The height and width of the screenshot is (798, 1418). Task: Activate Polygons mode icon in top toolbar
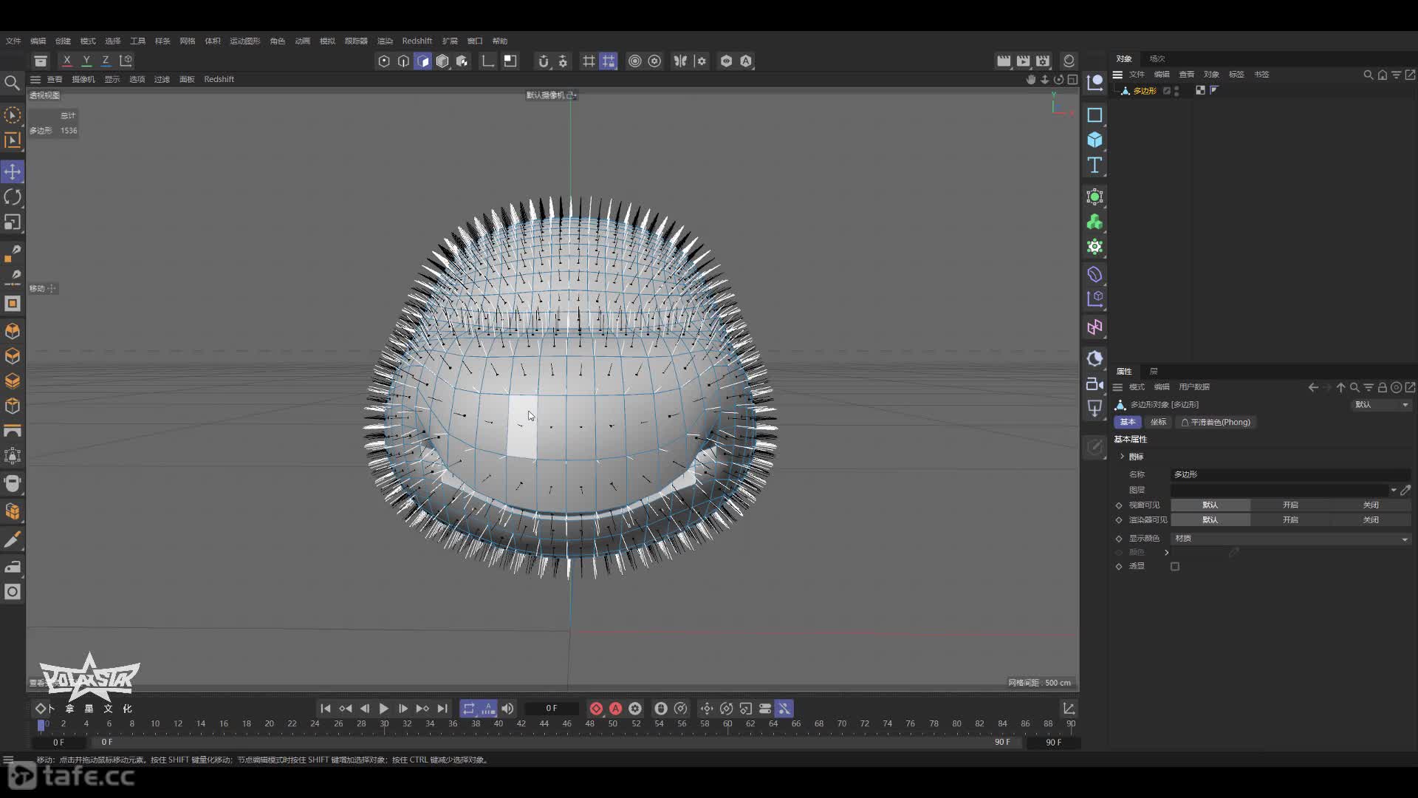[422, 61]
